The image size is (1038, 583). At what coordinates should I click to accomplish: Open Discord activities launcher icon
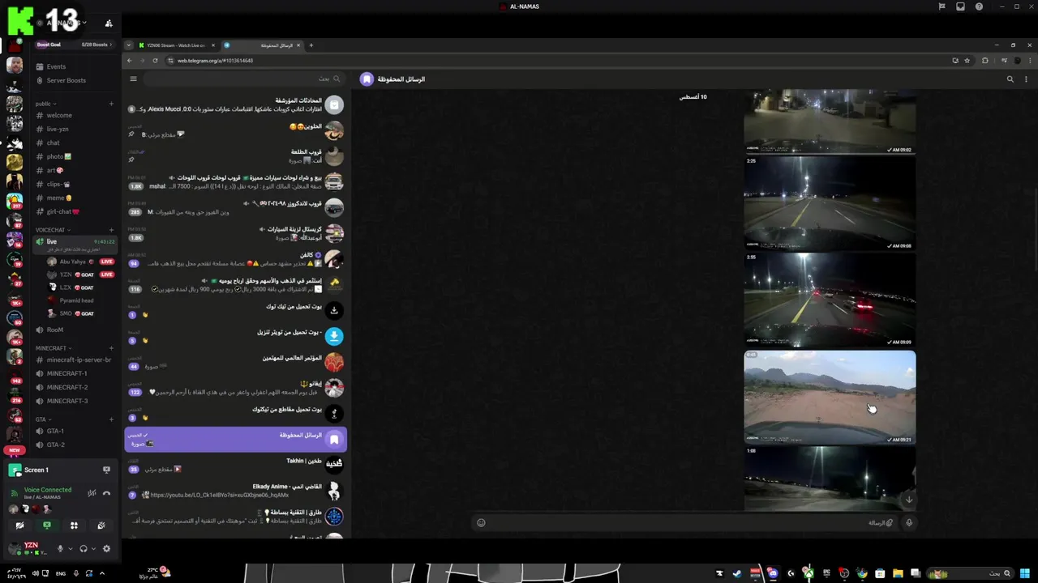pyautogui.click(x=74, y=526)
